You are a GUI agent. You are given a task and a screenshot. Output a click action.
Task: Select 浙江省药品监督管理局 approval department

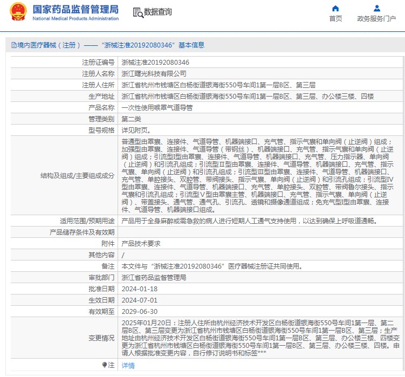pyautogui.click(x=154, y=278)
